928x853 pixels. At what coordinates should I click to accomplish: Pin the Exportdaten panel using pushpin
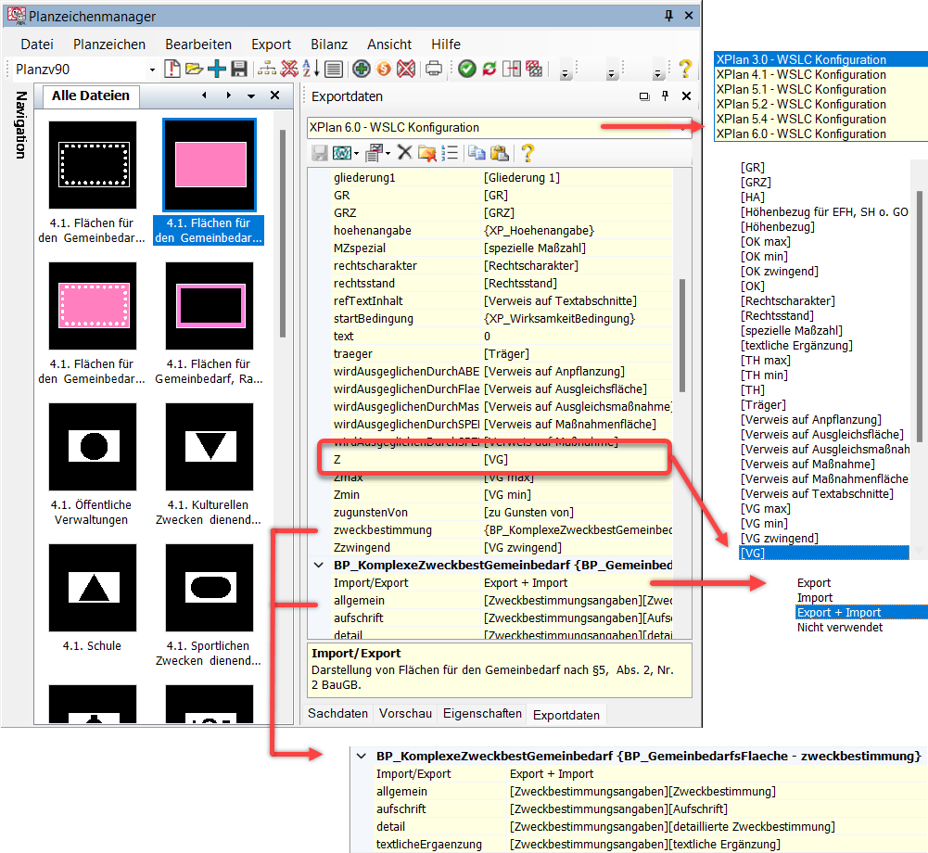tap(665, 96)
